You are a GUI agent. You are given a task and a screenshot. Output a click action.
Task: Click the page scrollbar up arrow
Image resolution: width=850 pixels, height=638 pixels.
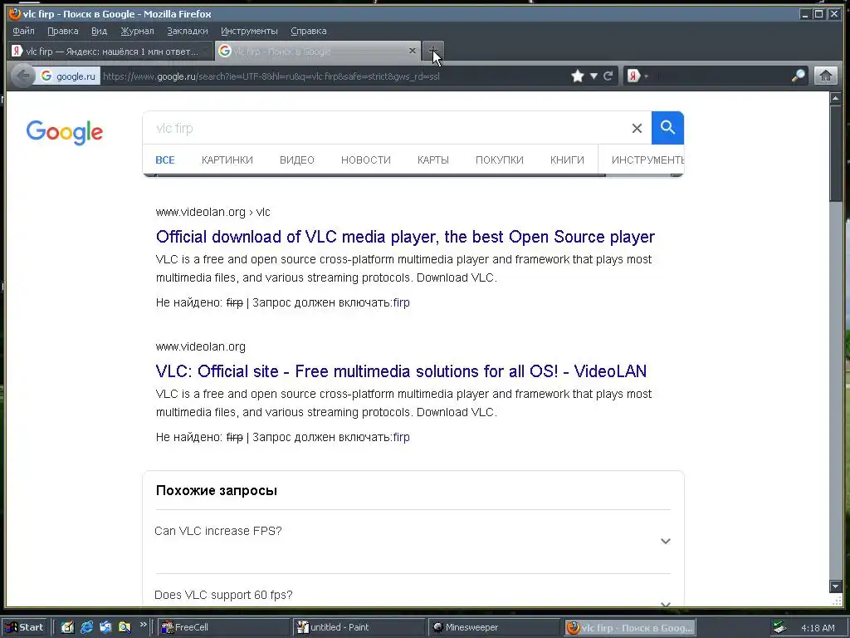[x=835, y=98]
